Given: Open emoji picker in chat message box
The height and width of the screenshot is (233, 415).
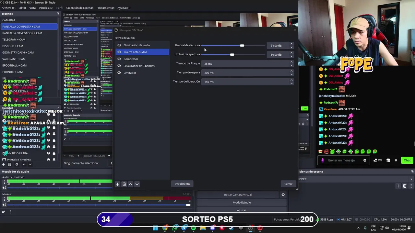Looking at the screenshot, I should (365, 160).
